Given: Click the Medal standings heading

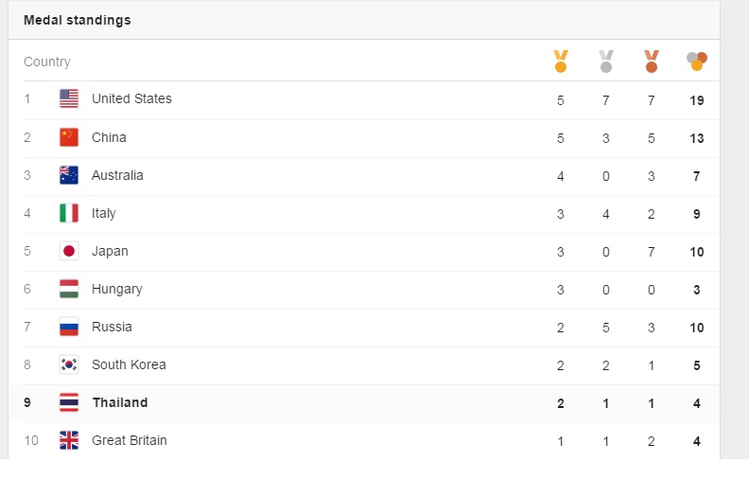Looking at the screenshot, I should tap(78, 20).
